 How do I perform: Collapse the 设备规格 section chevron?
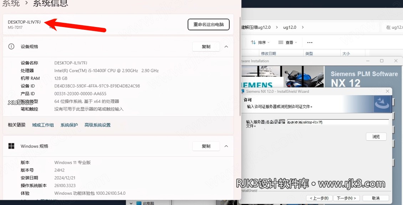(x=226, y=47)
